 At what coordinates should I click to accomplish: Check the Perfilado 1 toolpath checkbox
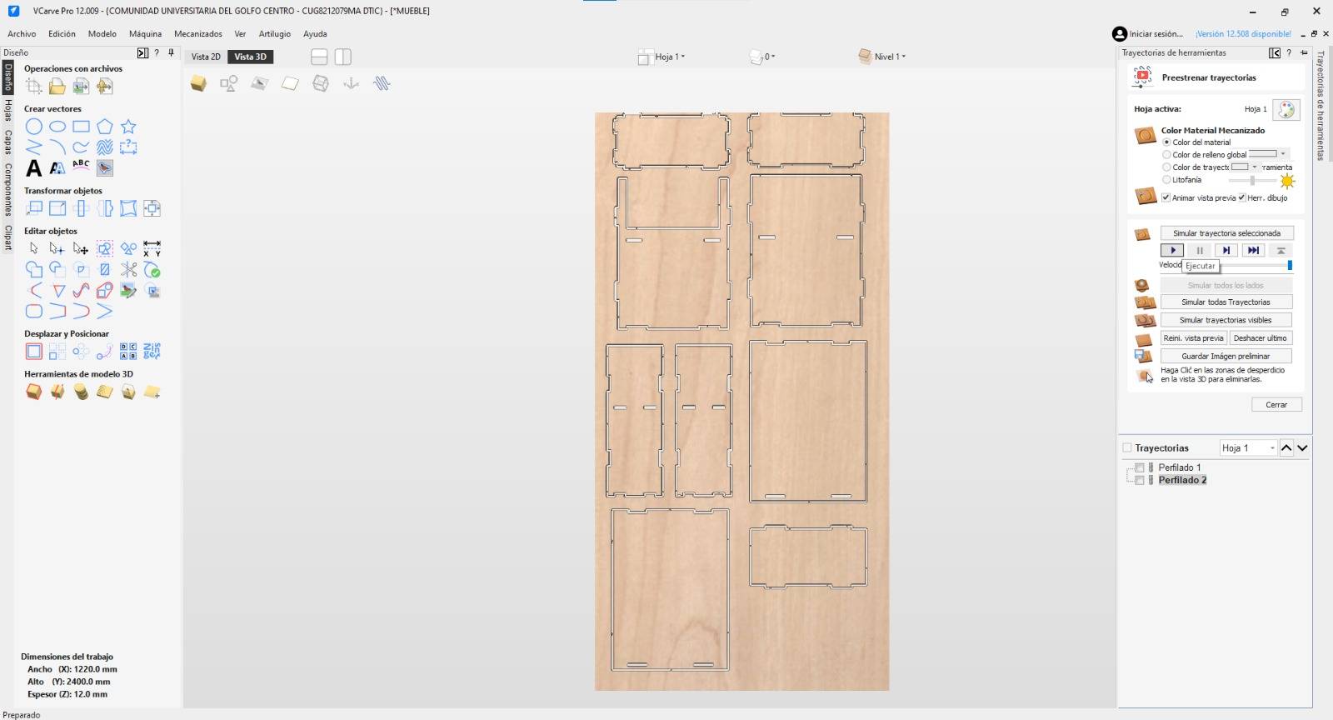(1140, 467)
